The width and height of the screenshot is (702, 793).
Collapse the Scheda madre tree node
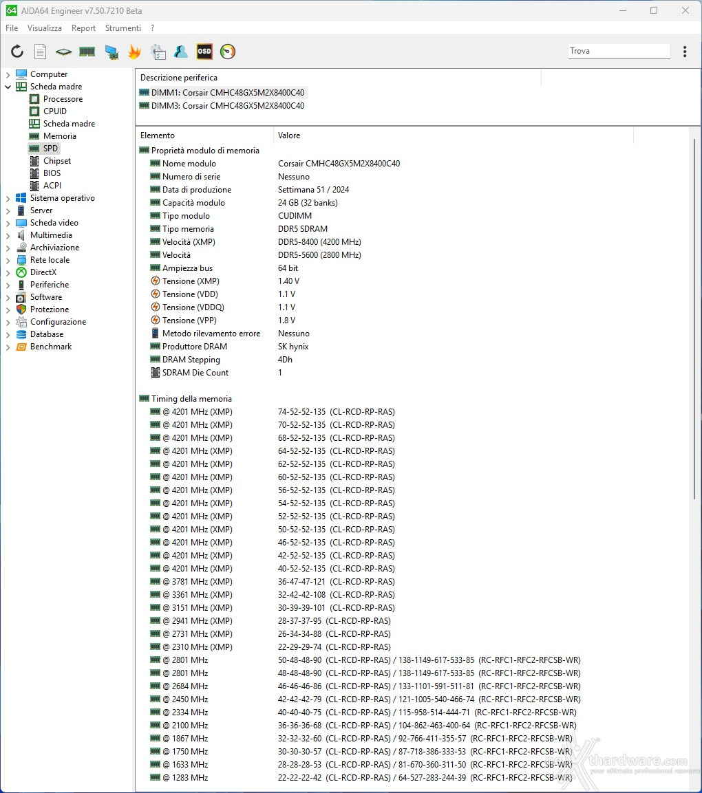8,87
